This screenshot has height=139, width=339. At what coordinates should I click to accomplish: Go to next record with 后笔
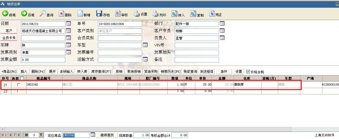[x=24, y=13]
